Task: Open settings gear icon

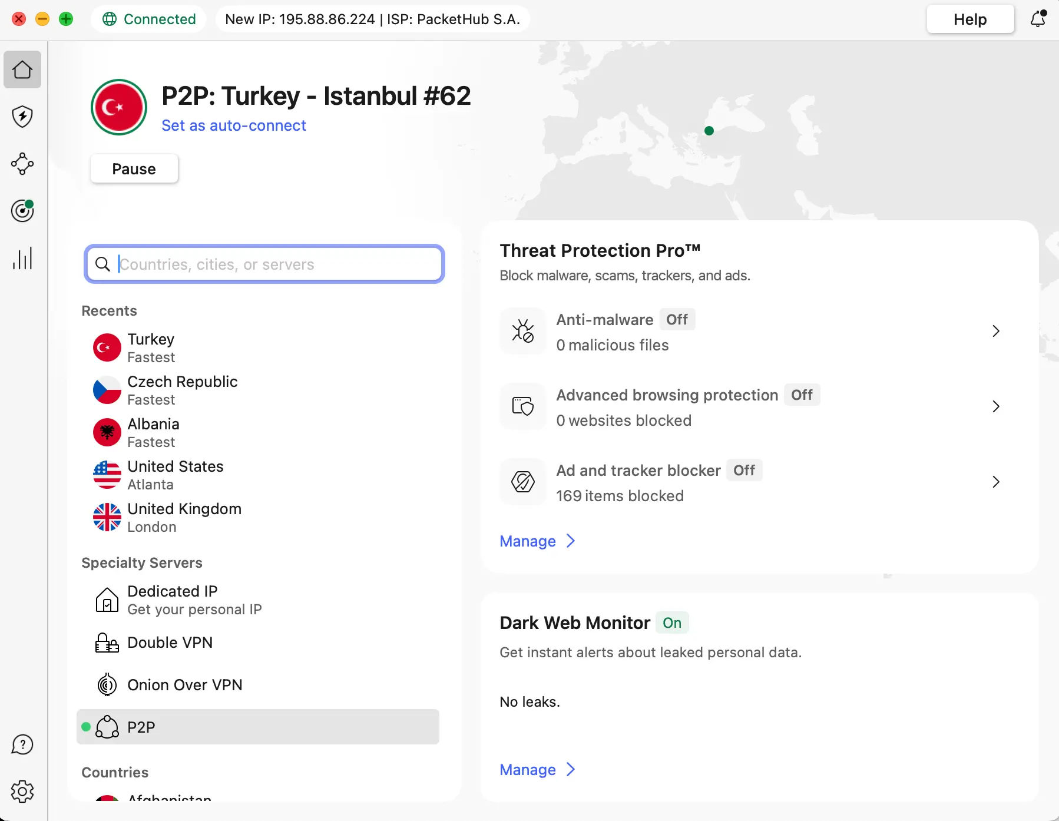Action: tap(22, 792)
